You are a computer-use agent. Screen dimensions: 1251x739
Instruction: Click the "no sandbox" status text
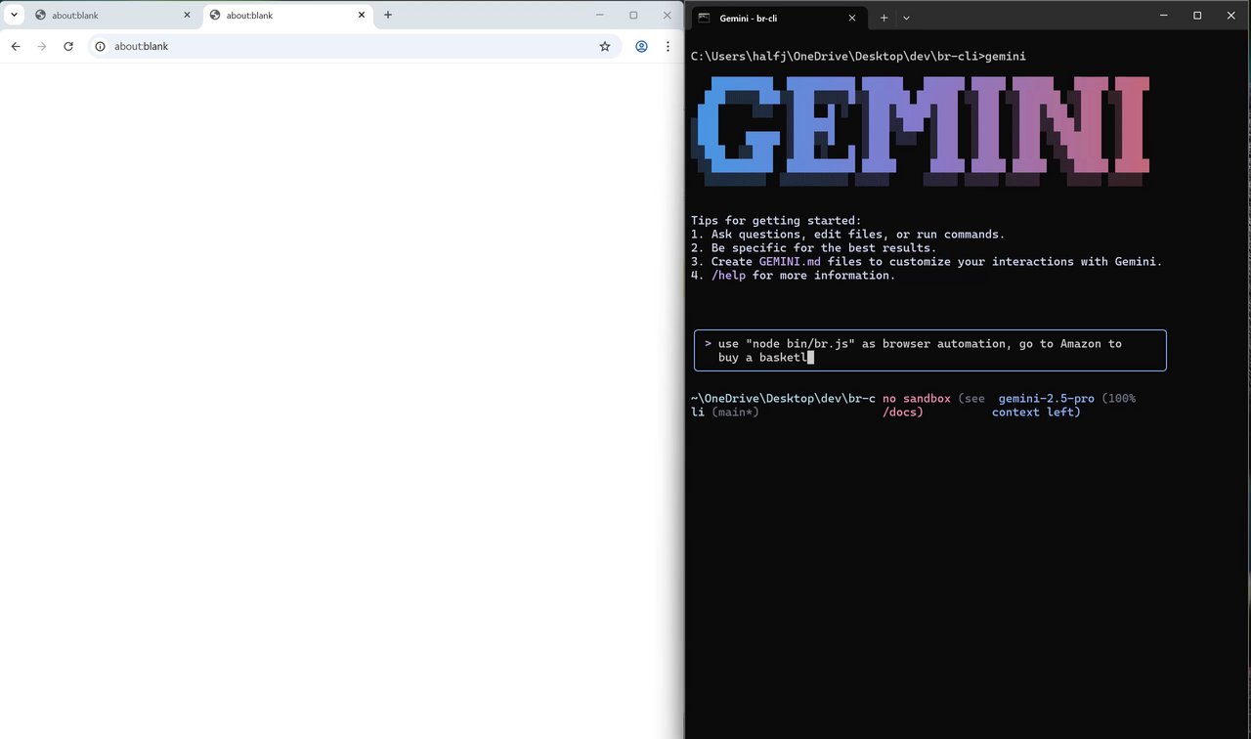tap(917, 399)
